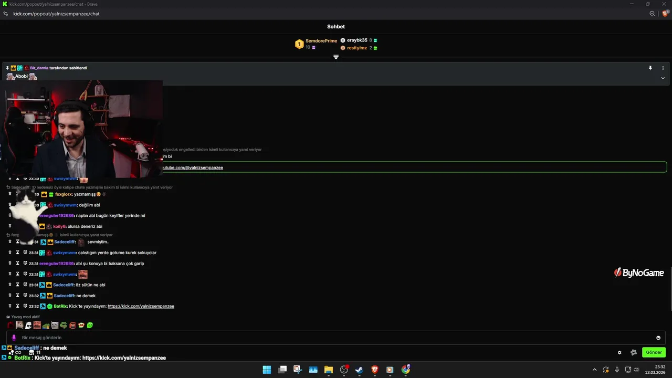Viewport: 672px width, 378px height.
Task: Delete BotRix's 23:32 chat message
Action: pos(9,306)
